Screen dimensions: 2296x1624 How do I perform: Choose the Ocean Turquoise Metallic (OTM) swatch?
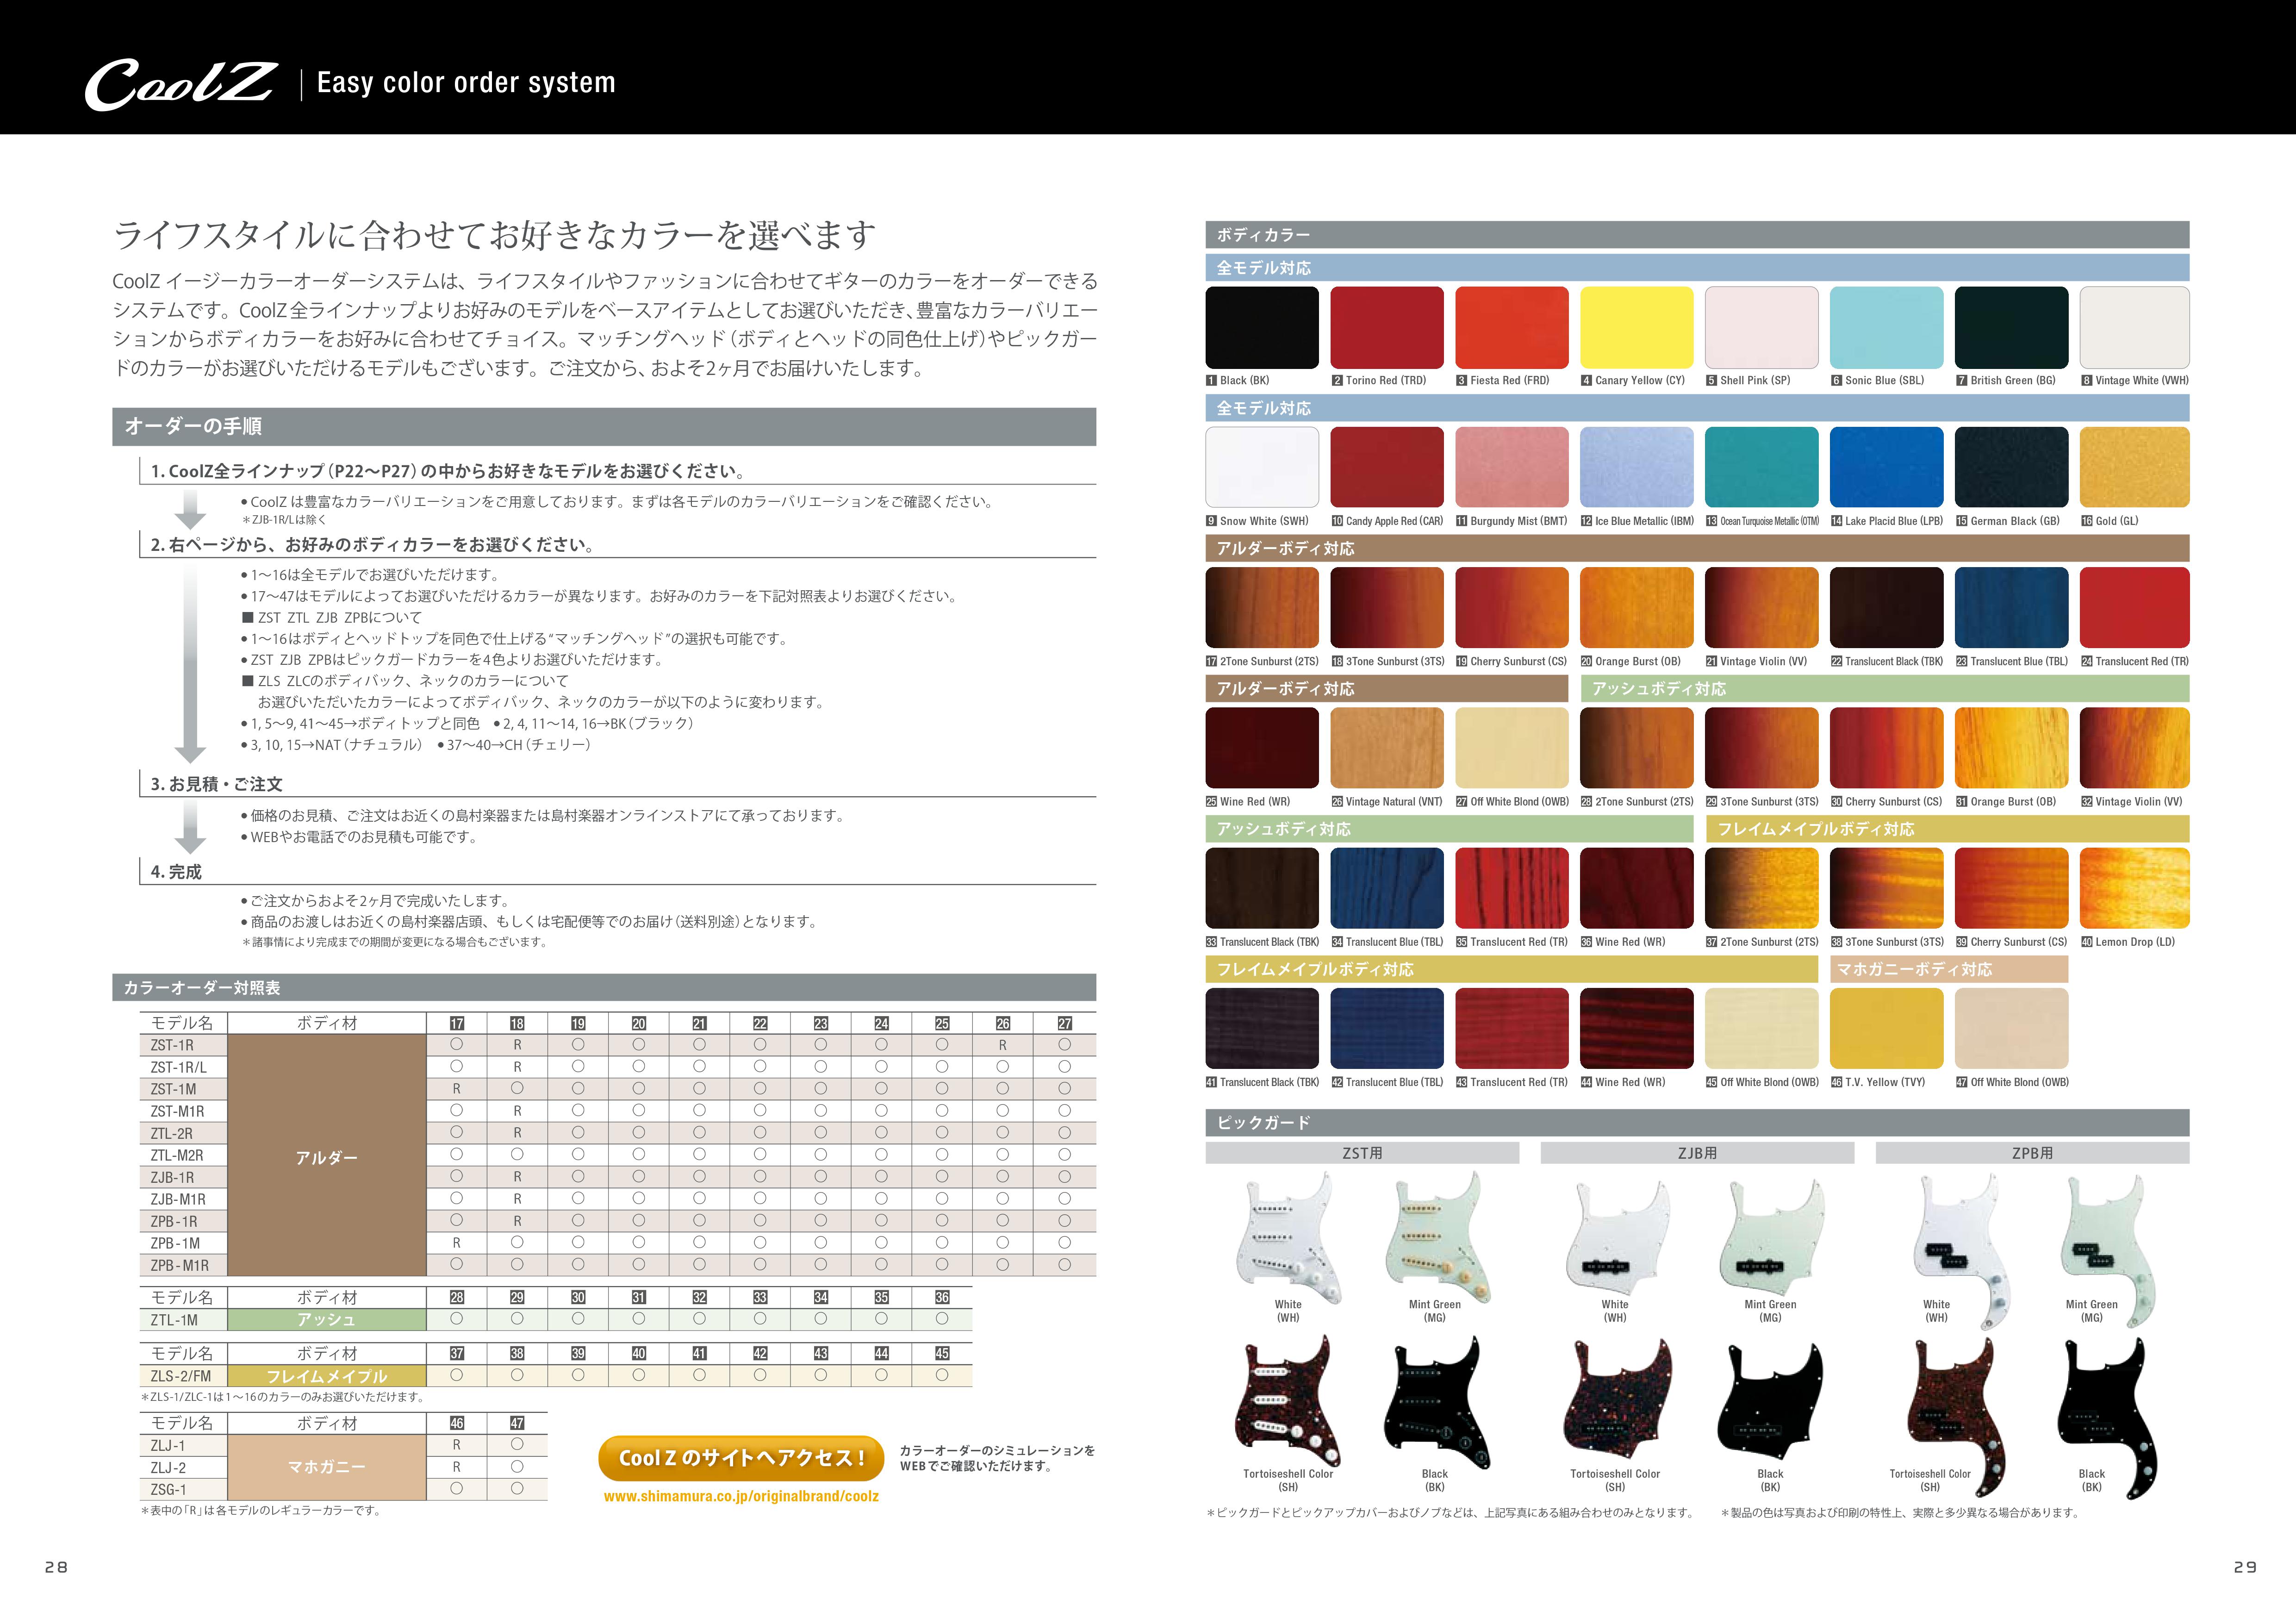click(x=1762, y=467)
